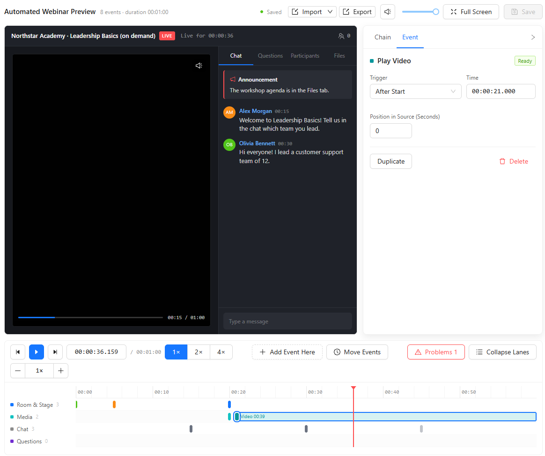The width and height of the screenshot is (545, 456).
Task: Adjust the volume slider handle
Action: point(436,12)
